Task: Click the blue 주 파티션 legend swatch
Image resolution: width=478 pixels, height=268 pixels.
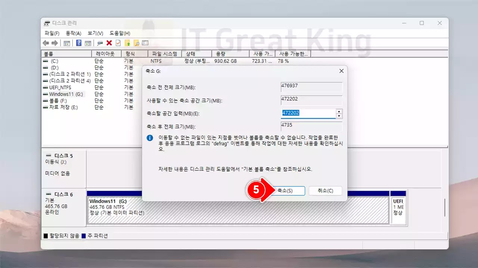Action: (83, 236)
